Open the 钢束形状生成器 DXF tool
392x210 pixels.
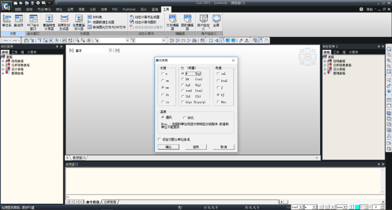click(64, 21)
